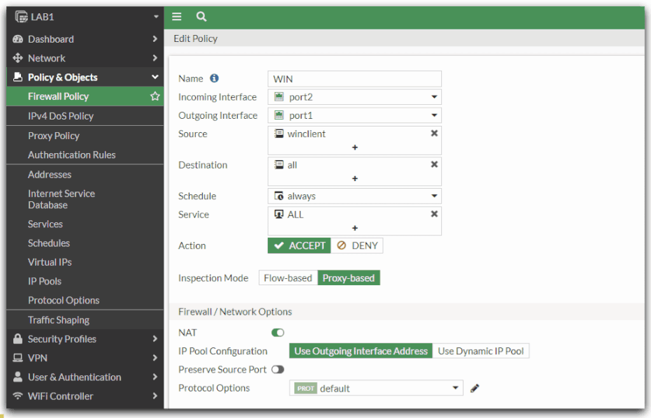Open the Schedule dropdown
The image size is (651, 418).
(x=355, y=196)
